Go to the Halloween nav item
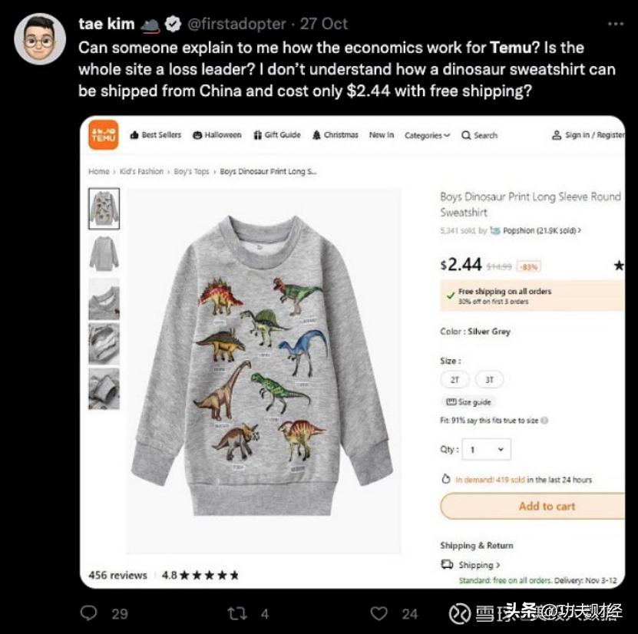The image size is (638, 634). [x=217, y=135]
